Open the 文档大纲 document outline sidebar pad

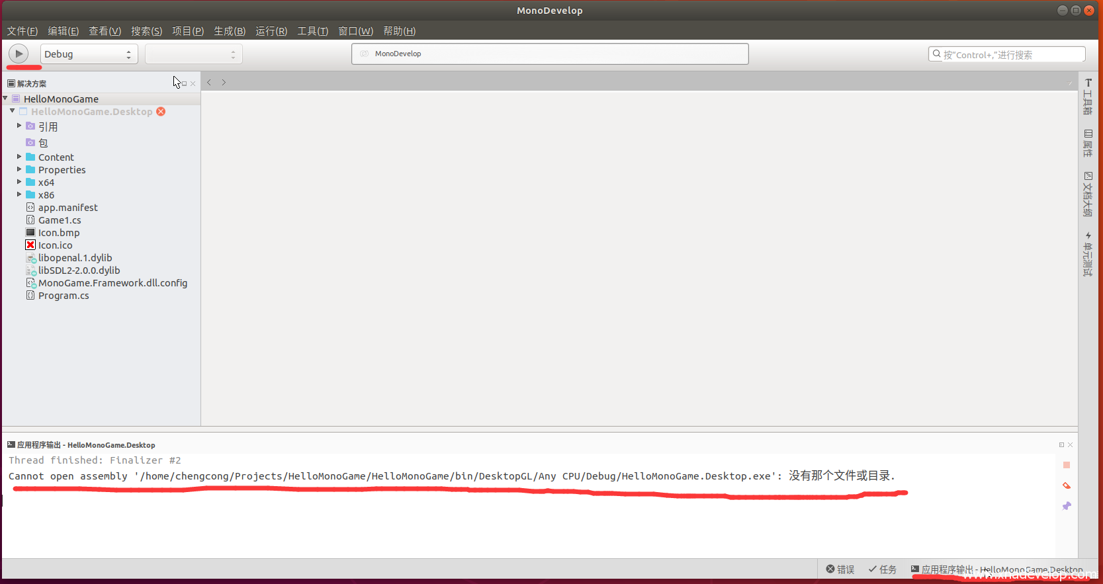pyautogui.click(x=1088, y=194)
